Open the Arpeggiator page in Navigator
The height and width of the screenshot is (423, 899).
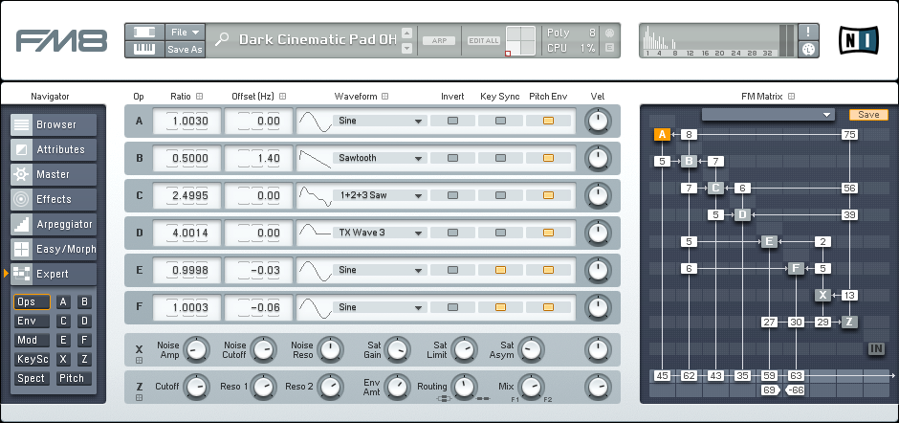click(x=54, y=224)
